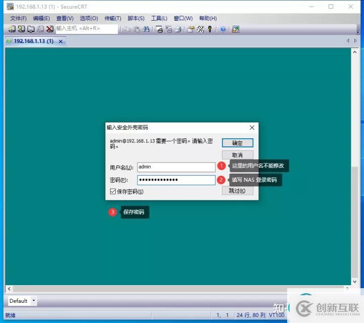Click the blue Help question mark icon
364x323 pixels.
[223, 29]
